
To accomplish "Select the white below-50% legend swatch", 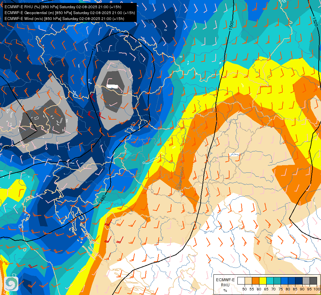I will [x=241, y=281].
